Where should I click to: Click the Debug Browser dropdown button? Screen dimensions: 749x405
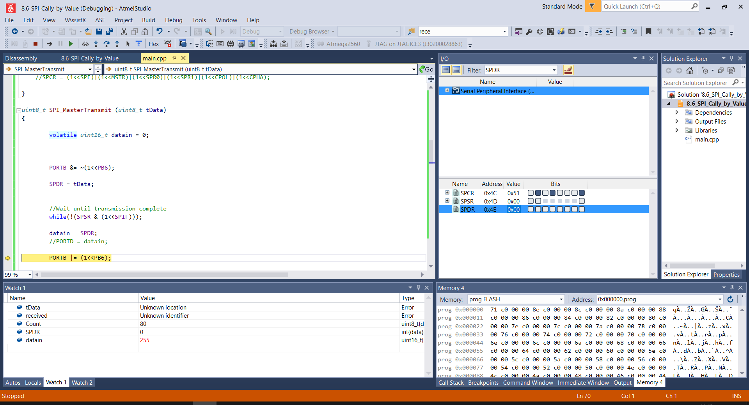[x=312, y=32]
